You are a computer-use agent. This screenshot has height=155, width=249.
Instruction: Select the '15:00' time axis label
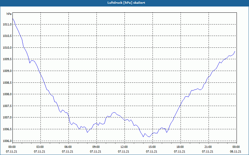[x=152, y=147]
